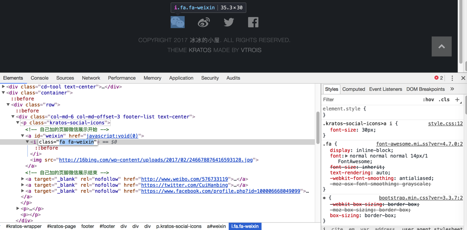Screen dimensions: 467x230
Task: Switch to the Console tab
Action: 40,78
